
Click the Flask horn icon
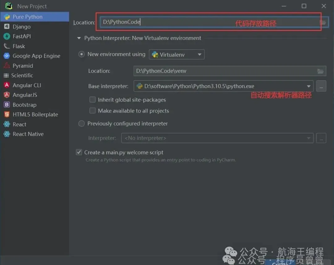pos(7,46)
